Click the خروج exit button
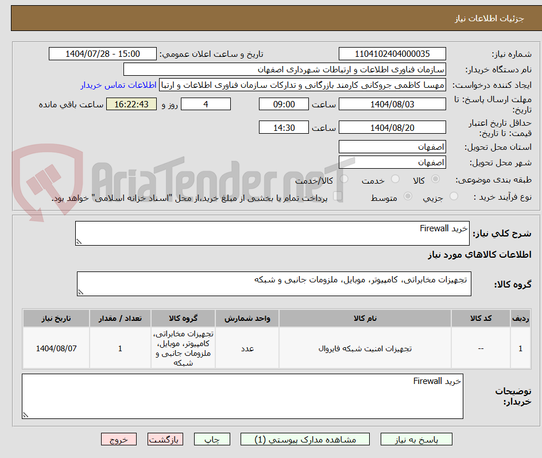 tap(119, 439)
